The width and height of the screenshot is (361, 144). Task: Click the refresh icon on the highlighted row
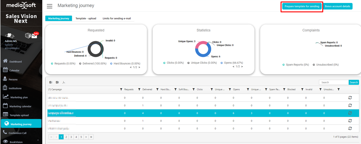[350, 113]
